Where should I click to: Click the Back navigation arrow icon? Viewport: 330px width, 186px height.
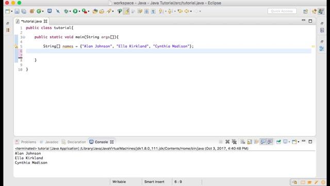187,11
